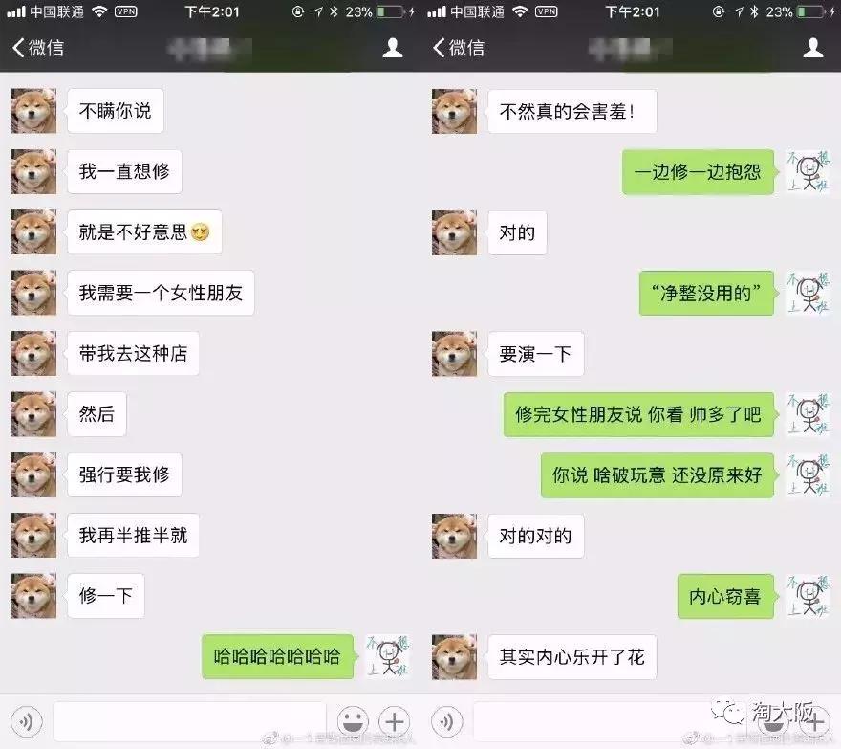Tap the message input field in right chat

(610, 721)
